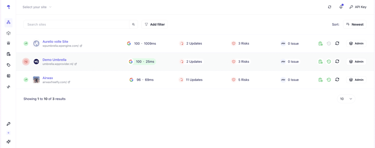Open the report clipboard icon for Airwax
375x148 pixels.
coord(320,80)
